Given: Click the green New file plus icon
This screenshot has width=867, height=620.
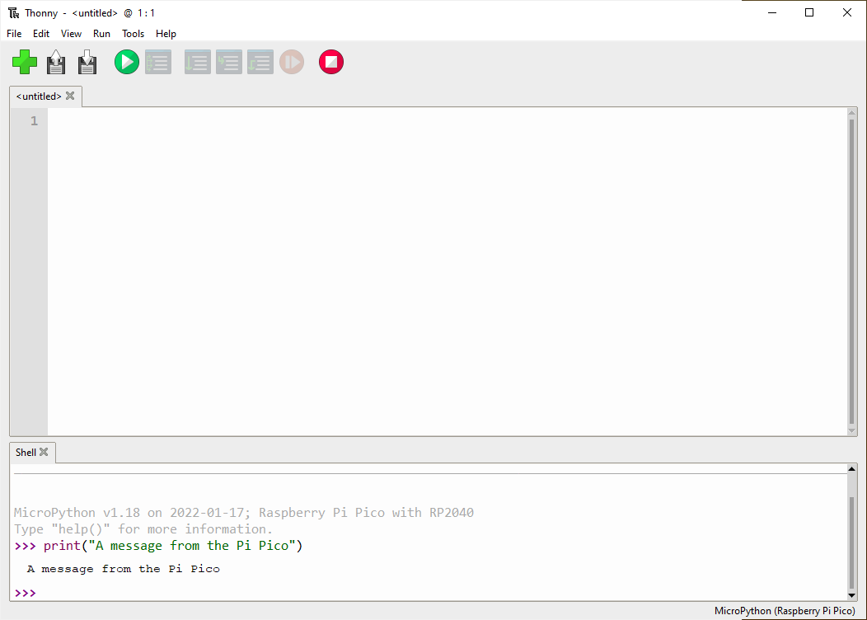Looking at the screenshot, I should click(x=25, y=62).
